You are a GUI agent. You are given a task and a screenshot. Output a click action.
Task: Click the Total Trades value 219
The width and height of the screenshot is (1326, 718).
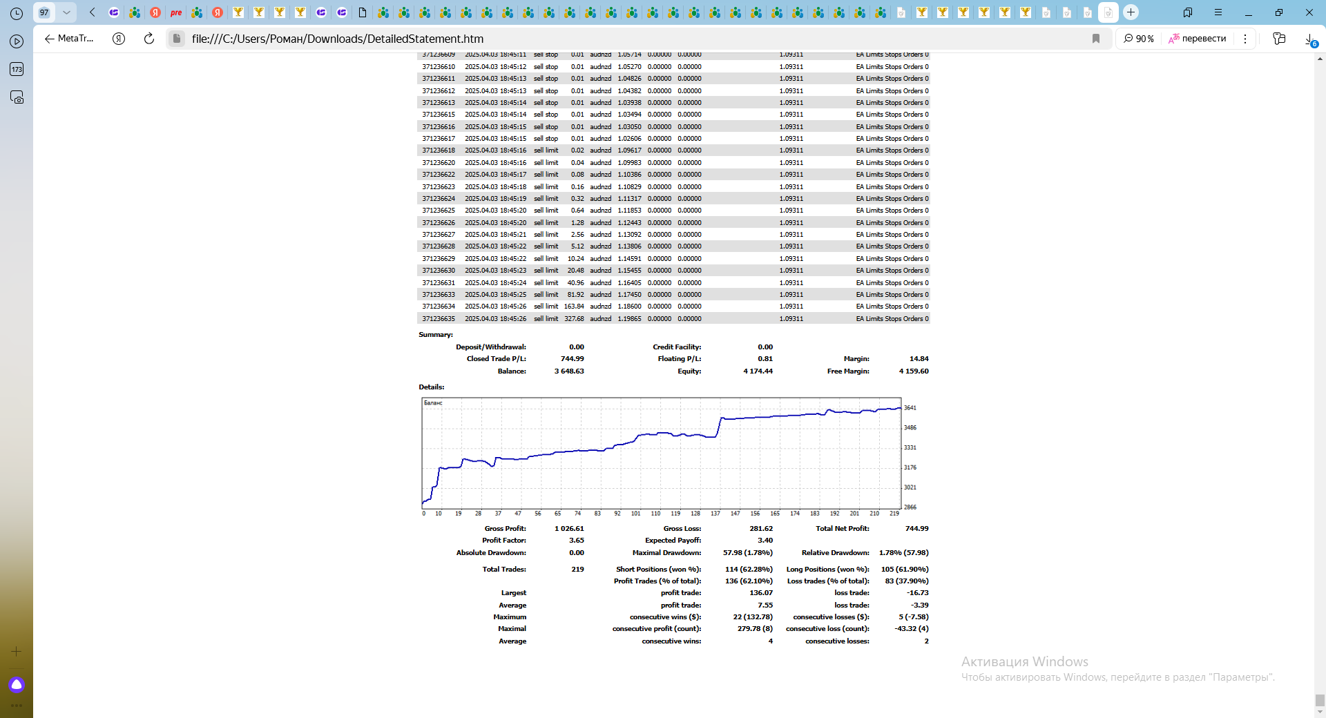click(578, 570)
